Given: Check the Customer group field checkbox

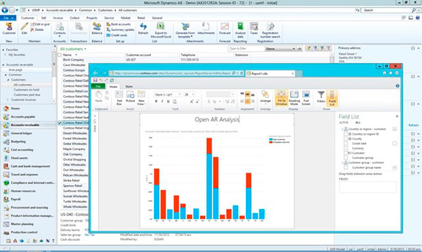Looking at the screenshot, I should tap(346, 158).
